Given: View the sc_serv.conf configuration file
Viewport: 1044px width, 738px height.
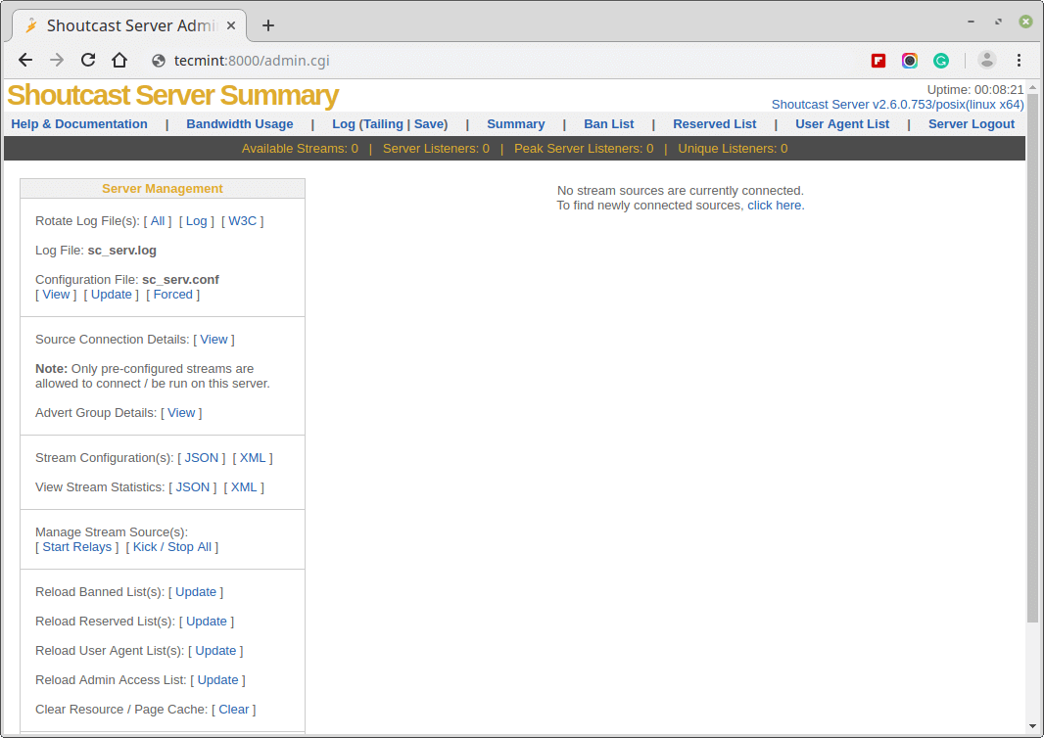Looking at the screenshot, I should (56, 295).
